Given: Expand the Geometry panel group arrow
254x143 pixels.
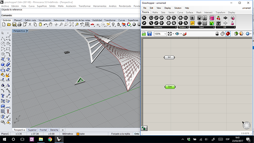Looking at the screenshot, I should click(176, 27).
